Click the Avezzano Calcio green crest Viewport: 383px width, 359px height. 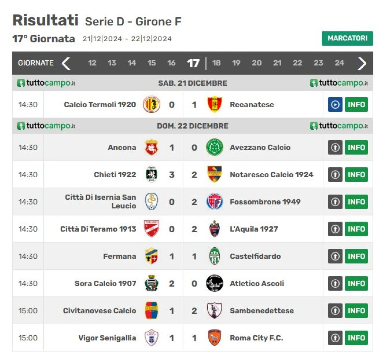click(x=215, y=147)
